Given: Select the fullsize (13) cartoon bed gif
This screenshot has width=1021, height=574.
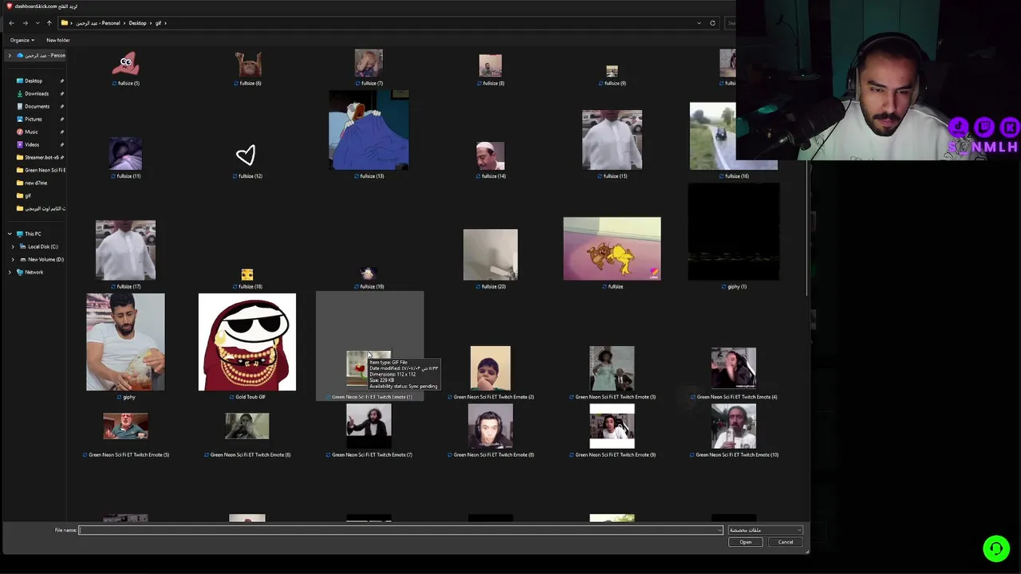Looking at the screenshot, I should coord(369,130).
